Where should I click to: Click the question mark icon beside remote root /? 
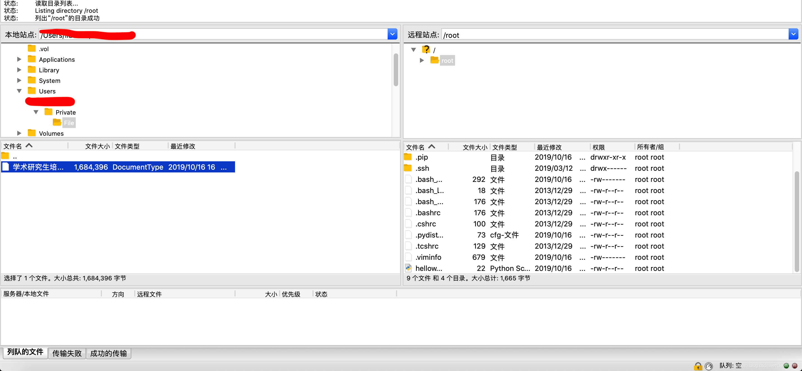point(426,49)
